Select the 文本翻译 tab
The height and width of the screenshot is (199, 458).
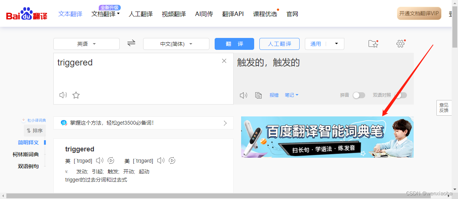point(70,14)
